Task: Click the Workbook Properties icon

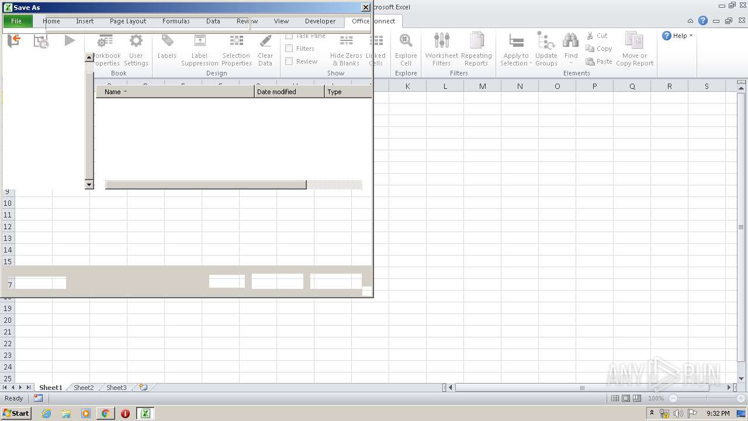Action: coord(106,42)
